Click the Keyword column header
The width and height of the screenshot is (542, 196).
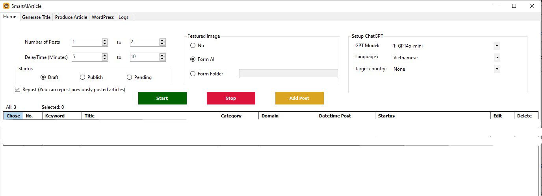pyautogui.click(x=62, y=116)
